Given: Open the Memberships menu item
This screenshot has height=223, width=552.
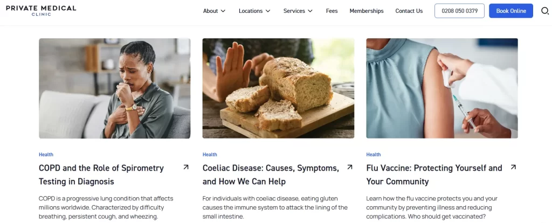Looking at the screenshot, I should (x=367, y=11).
